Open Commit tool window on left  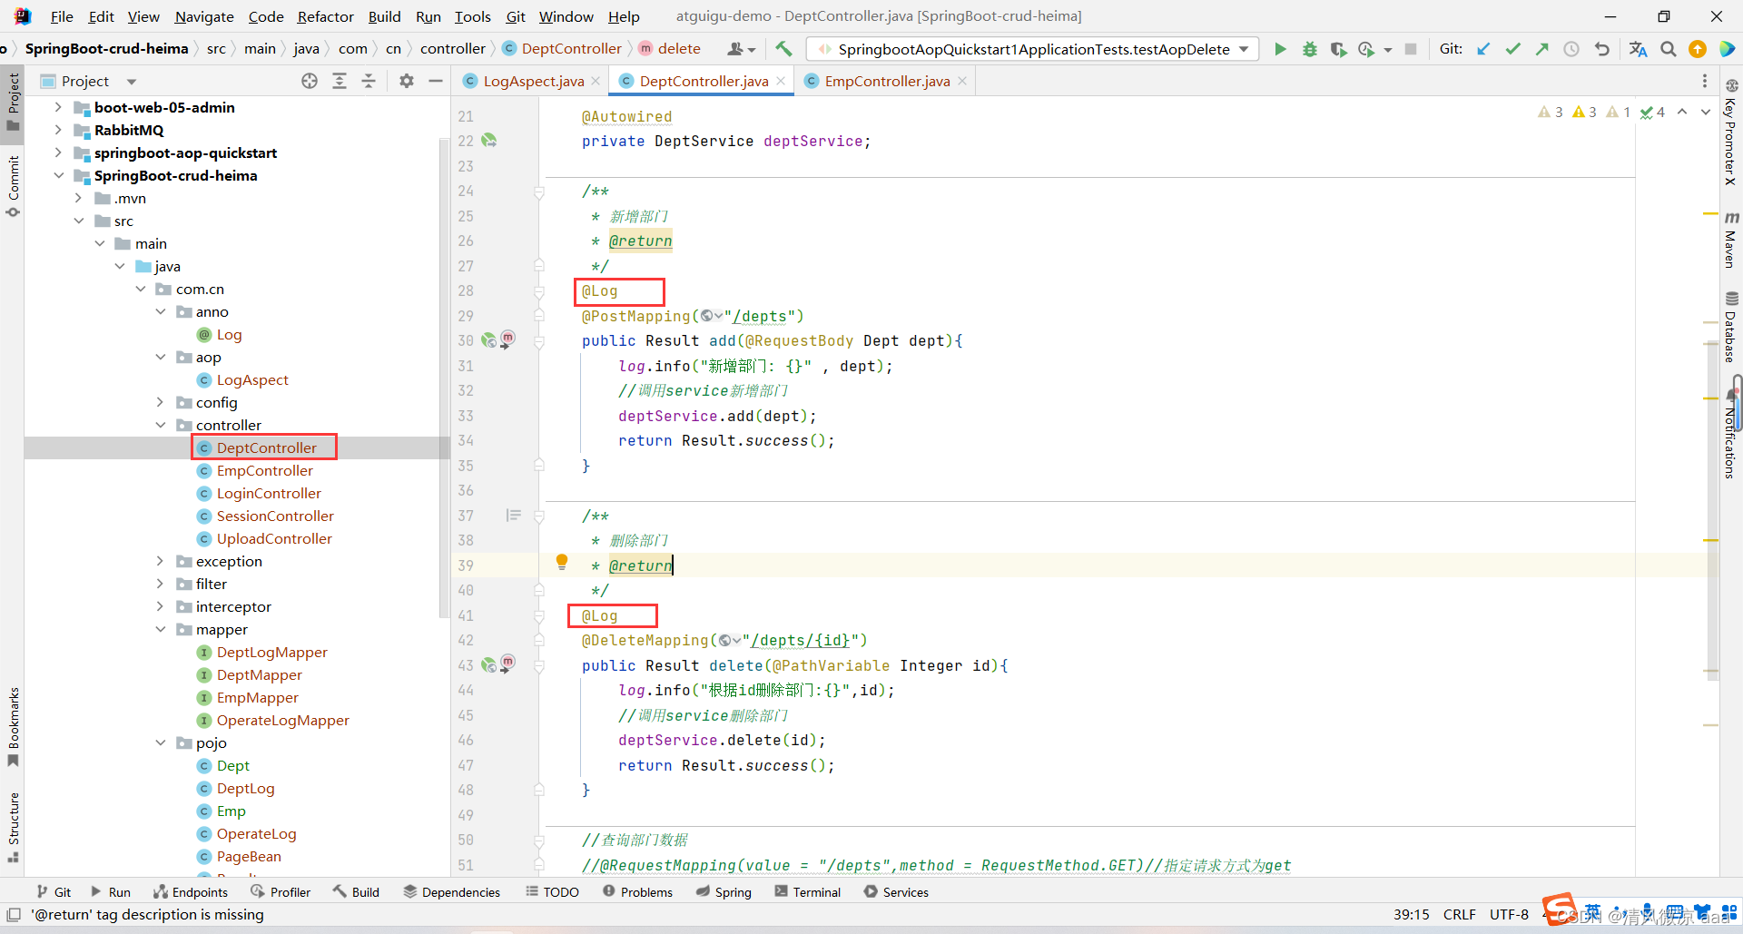click(13, 186)
